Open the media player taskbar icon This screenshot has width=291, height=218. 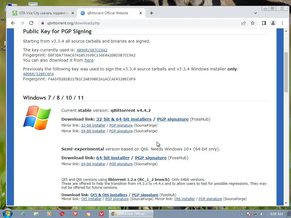[x=49, y=214]
